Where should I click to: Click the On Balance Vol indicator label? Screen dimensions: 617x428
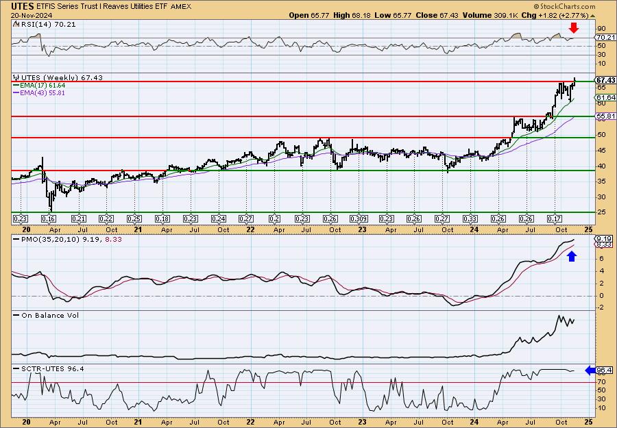click(x=50, y=316)
